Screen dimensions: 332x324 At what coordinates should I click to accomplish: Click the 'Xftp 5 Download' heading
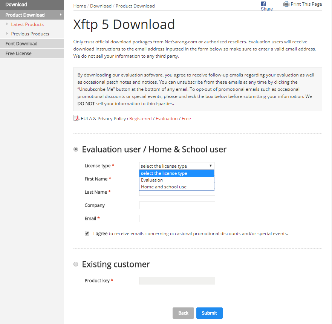click(124, 24)
